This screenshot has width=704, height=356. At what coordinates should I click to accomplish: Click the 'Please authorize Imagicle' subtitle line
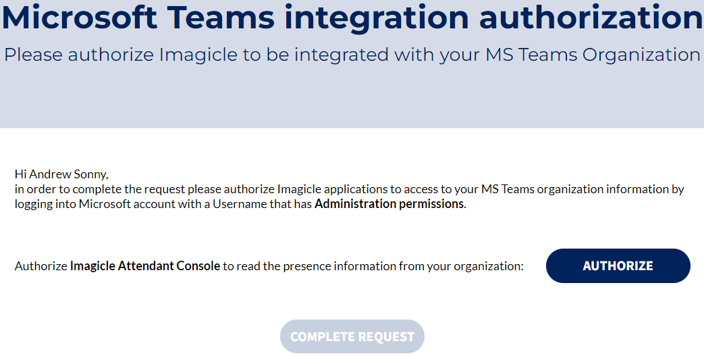coord(352,55)
